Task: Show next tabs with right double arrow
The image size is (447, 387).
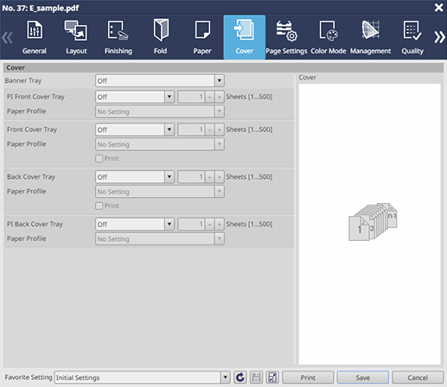Action: tap(439, 37)
